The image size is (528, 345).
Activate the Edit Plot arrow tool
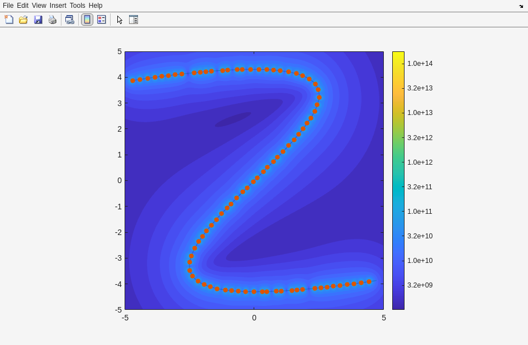click(120, 20)
